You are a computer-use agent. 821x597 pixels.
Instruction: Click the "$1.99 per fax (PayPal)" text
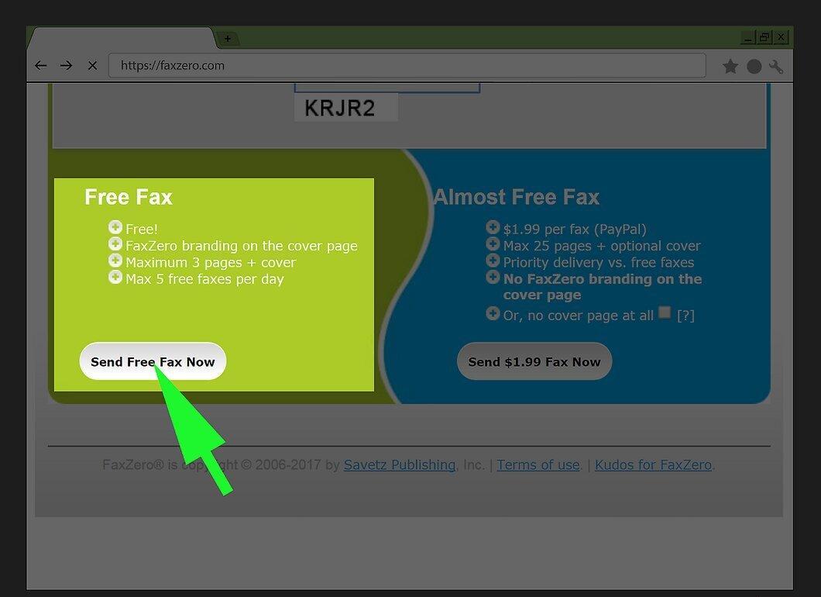pyautogui.click(x=575, y=229)
